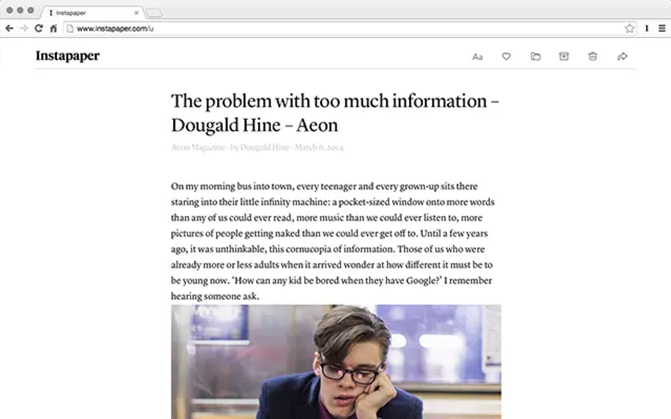The height and width of the screenshot is (419, 671).
Task: Share the article with the arrow icon
Action: (622, 57)
